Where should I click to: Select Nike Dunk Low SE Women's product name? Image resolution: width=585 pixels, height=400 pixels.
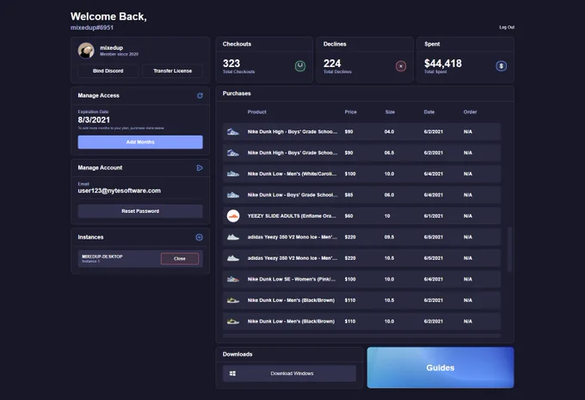pos(292,279)
